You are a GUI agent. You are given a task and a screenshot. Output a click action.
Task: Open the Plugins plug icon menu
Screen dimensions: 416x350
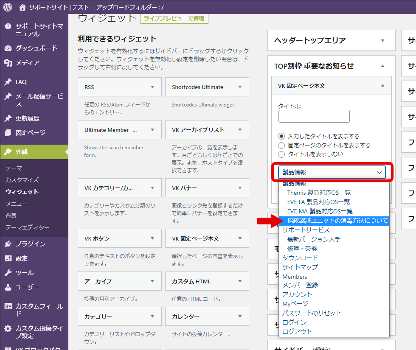(x=8, y=244)
